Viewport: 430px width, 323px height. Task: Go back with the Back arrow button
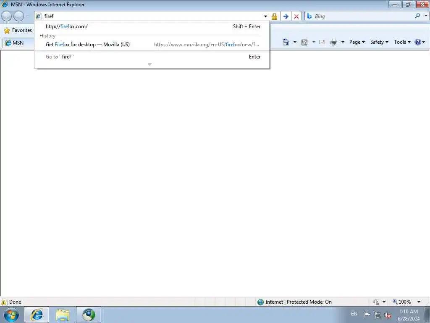pos(7,16)
